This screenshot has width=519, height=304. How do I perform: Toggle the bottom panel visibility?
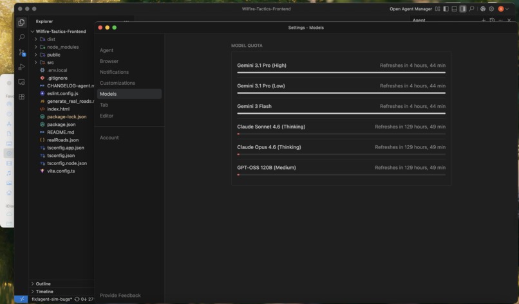[x=454, y=9]
